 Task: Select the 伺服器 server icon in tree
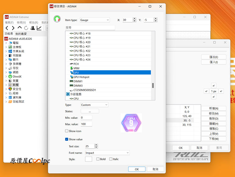tap(10, 55)
